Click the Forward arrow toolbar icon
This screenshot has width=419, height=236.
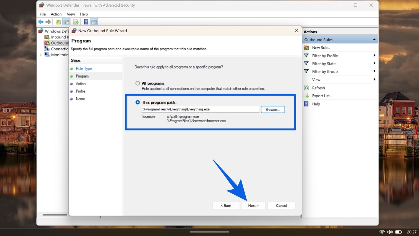coord(48,22)
